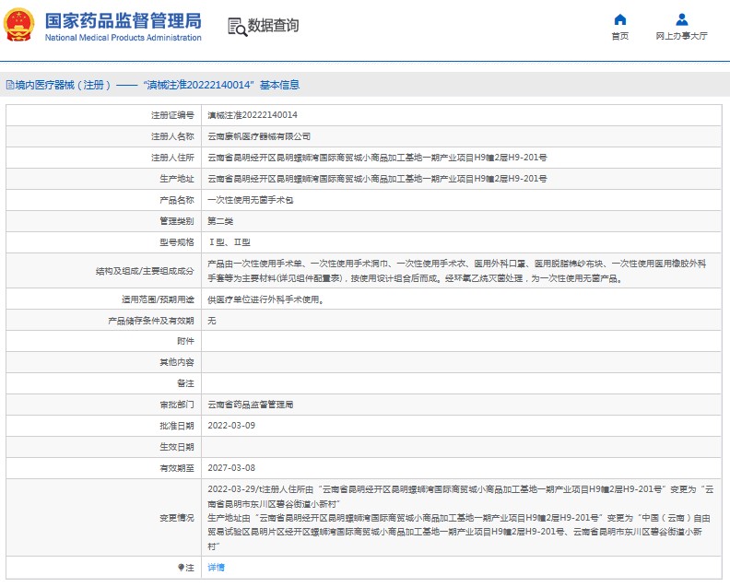730x587 pixels.
Task: Click the 数据查询 heading text
Action: click(273, 26)
